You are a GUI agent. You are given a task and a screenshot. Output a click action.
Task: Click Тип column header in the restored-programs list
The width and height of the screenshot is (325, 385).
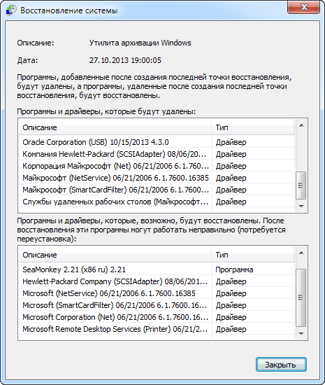(x=253, y=255)
